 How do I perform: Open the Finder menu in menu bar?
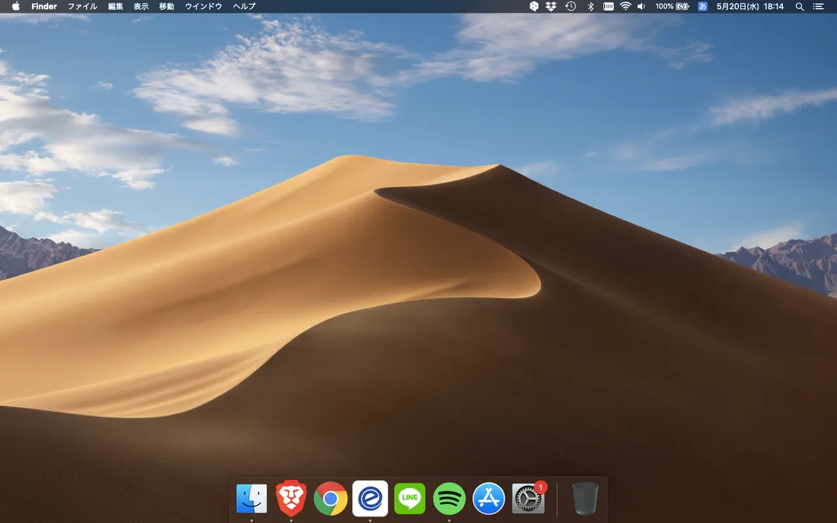44,6
